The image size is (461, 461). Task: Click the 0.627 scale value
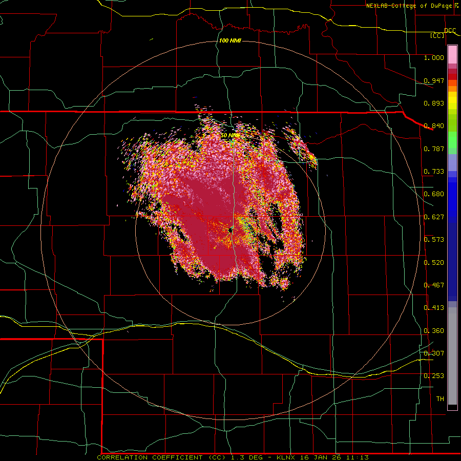point(434,217)
